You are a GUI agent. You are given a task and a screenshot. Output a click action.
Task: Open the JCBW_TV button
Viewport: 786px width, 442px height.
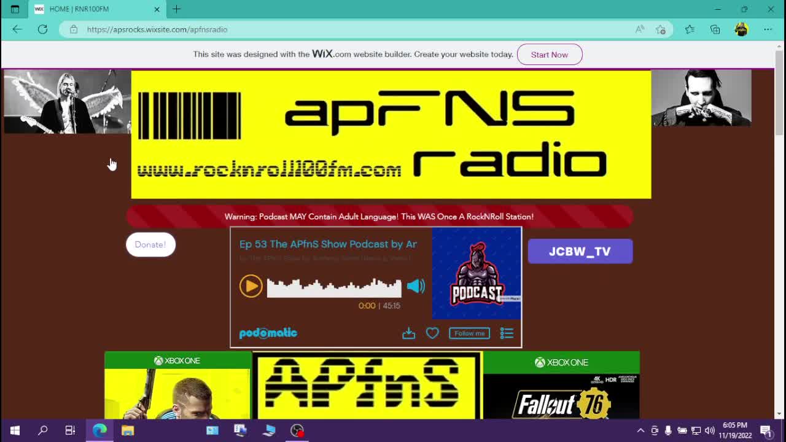(580, 251)
